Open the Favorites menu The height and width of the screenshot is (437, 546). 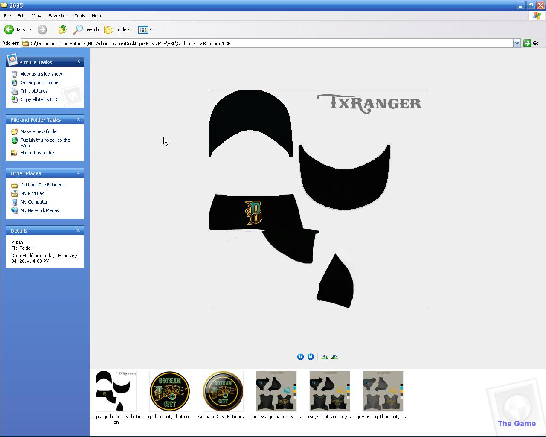tap(58, 16)
